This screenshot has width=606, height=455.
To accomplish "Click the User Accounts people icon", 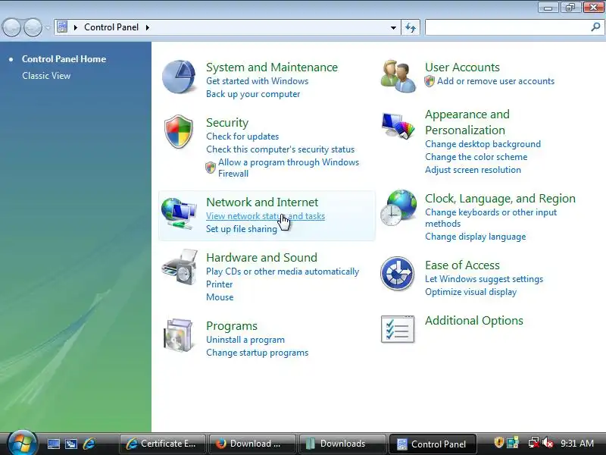I will click(x=398, y=76).
